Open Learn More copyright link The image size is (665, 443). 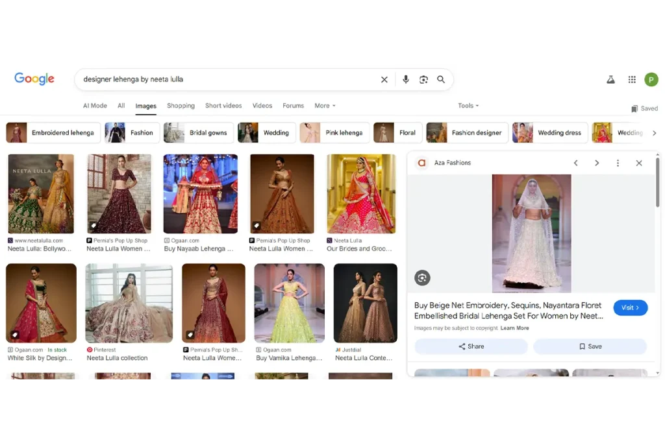click(514, 328)
